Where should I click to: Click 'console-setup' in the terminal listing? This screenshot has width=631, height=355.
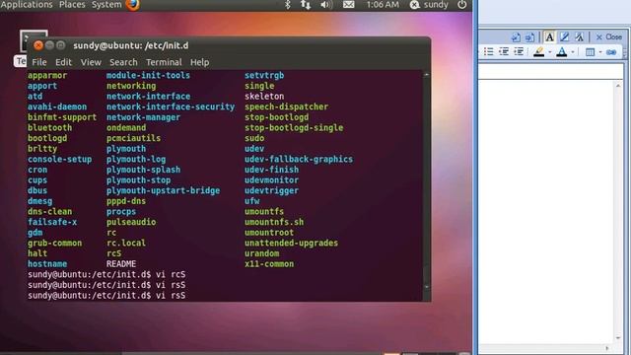pyautogui.click(x=59, y=159)
